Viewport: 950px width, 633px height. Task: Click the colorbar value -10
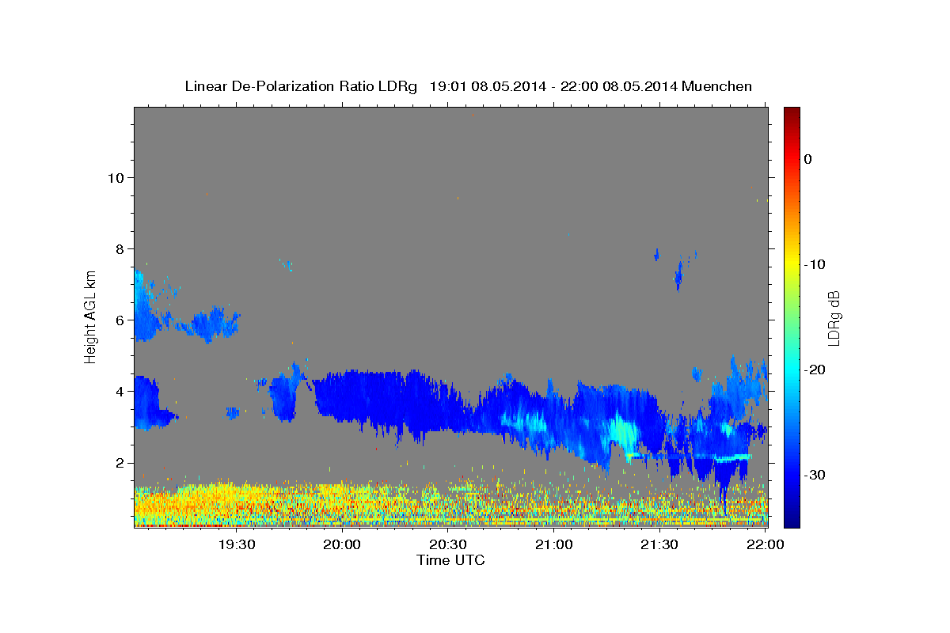(x=815, y=264)
